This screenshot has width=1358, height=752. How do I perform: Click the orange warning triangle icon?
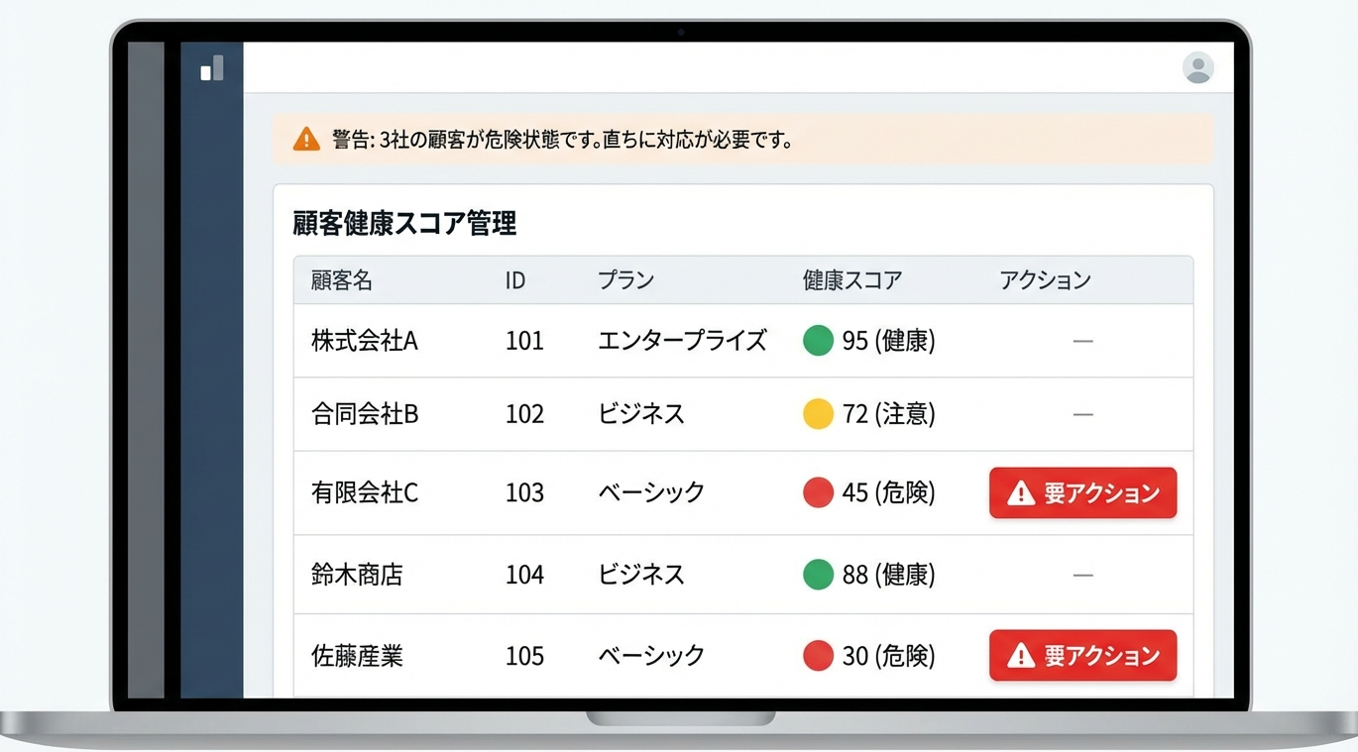306,140
